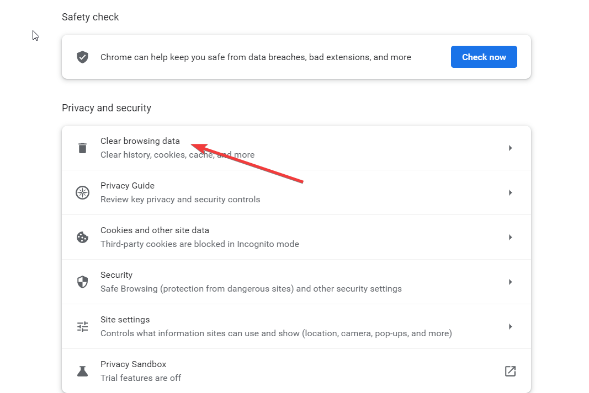
Task: Click the Safety check shield checkmark icon
Action: click(x=82, y=57)
